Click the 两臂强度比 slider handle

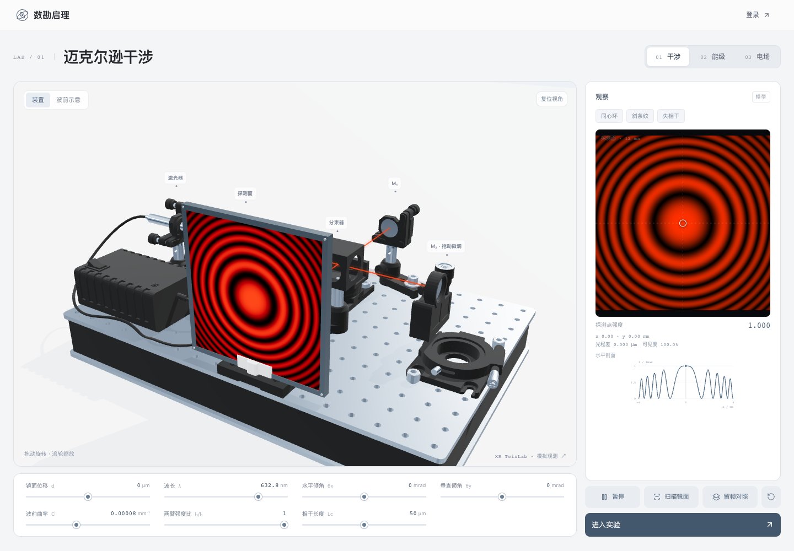point(284,525)
